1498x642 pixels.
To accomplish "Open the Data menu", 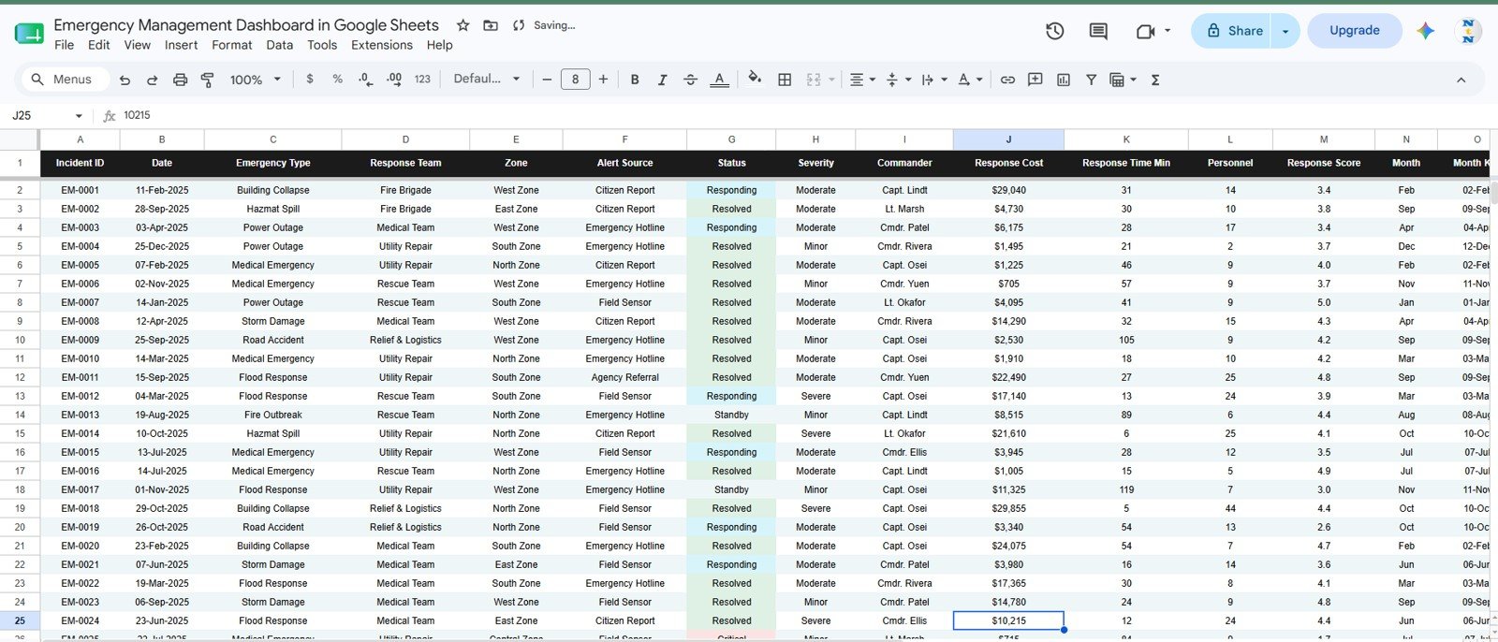I will 279,45.
